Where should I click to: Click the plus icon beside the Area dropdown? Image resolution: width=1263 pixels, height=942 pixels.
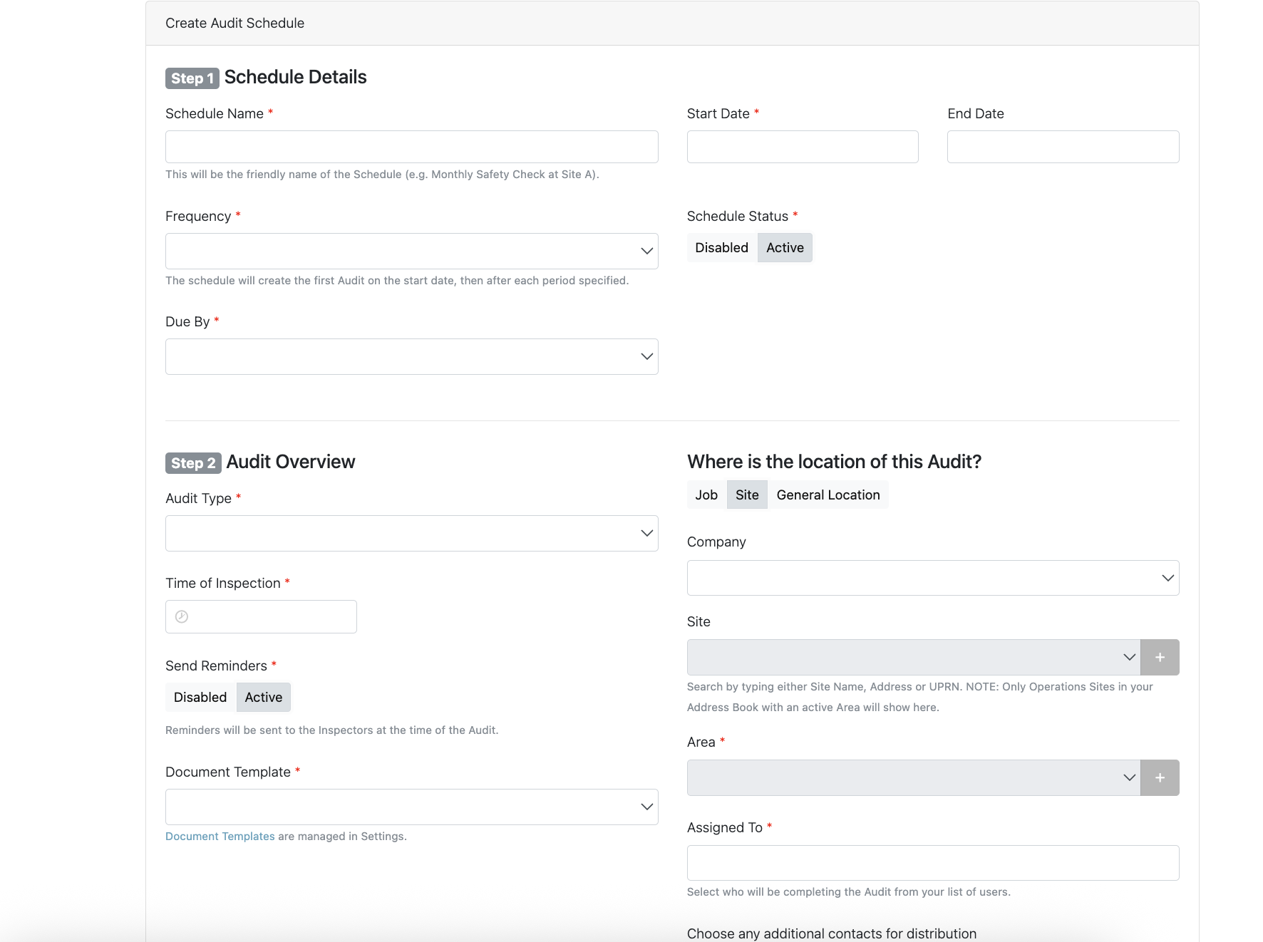point(1160,777)
